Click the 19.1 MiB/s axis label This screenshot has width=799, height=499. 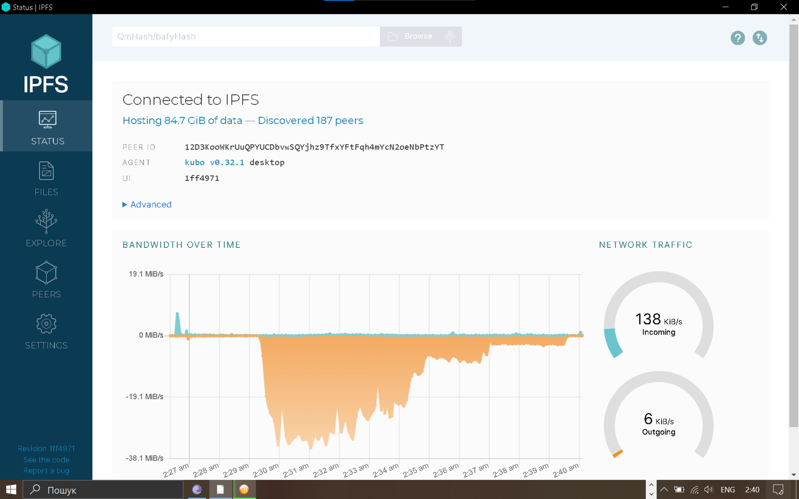[146, 274]
